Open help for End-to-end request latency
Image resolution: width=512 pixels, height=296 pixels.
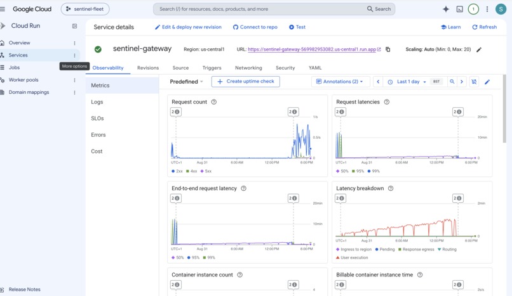(x=243, y=188)
